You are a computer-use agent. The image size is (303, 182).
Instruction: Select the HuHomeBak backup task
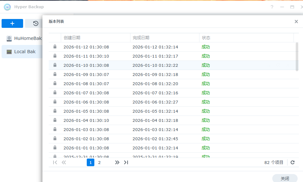pyautogui.click(x=22, y=38)
